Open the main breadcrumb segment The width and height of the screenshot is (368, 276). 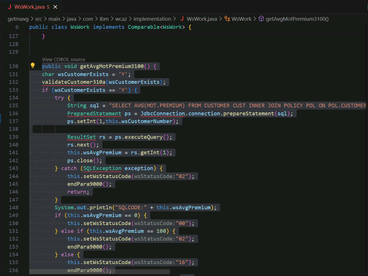(x=54, y=19)
